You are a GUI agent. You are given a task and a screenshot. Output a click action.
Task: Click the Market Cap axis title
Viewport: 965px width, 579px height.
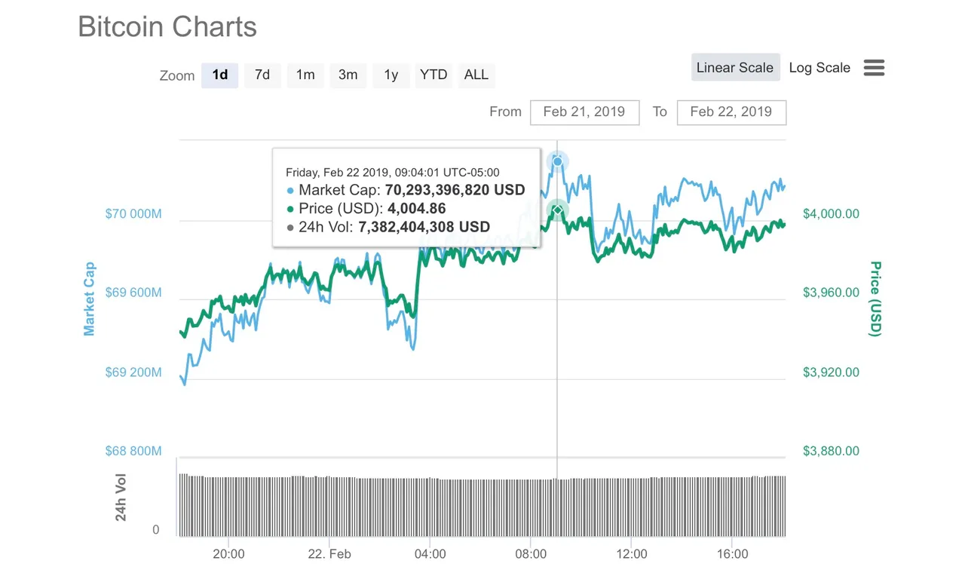tap(90, 299)
